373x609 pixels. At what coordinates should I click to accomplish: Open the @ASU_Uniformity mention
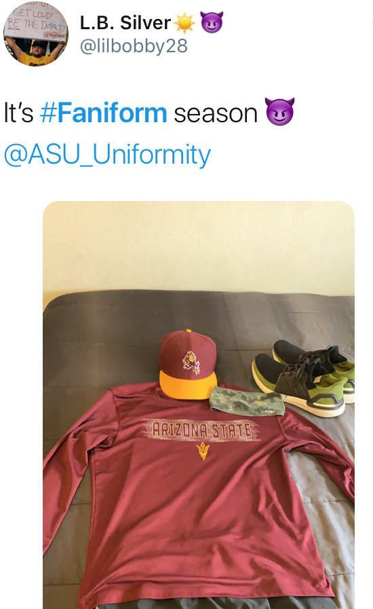click(x=108, y=155)
